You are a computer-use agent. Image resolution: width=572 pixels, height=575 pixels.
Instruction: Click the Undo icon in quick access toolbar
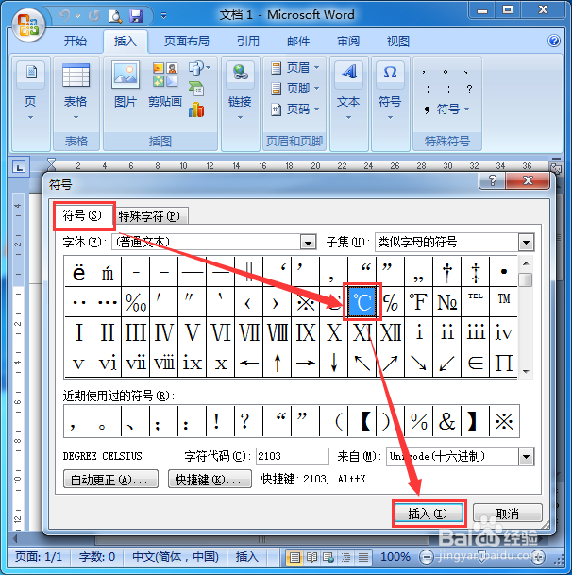click(64, 16)
